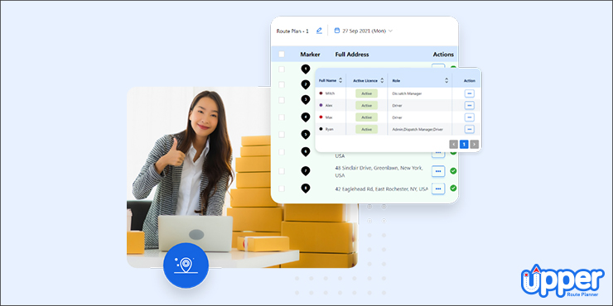Click the blue location pin circle icon
Image resolution: width=613 pixels, height=306 pixels.
point(186,265)
